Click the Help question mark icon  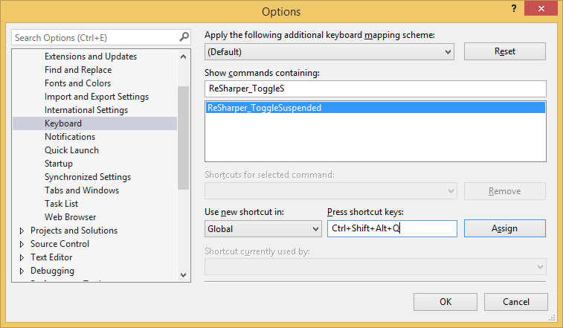[x=513, y=8]
